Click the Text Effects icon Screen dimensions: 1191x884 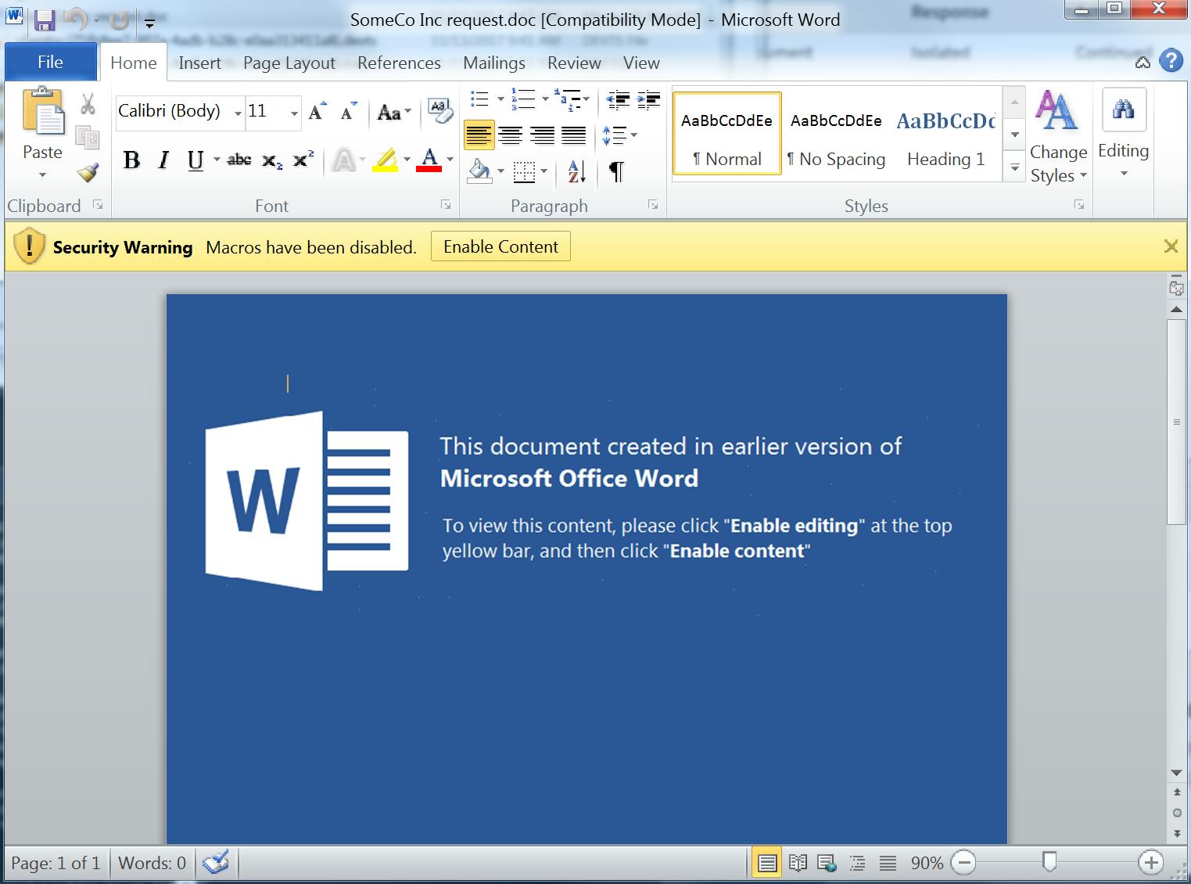343,160
